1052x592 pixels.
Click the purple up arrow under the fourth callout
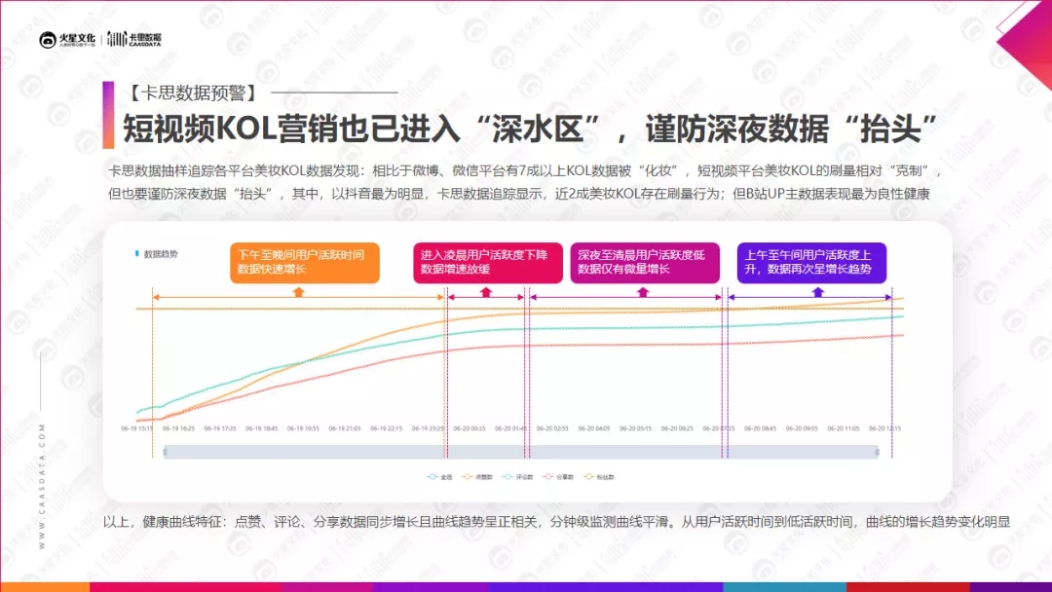(818, 292)
